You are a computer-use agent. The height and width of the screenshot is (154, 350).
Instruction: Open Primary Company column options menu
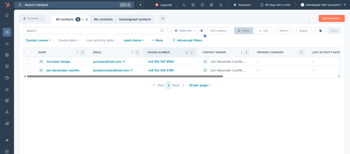[301, 52]
